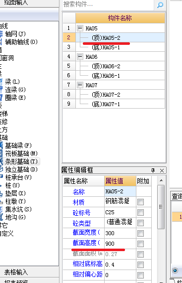
Task: Select the 地沟(G) item
Action: click(x=15, y=217)
